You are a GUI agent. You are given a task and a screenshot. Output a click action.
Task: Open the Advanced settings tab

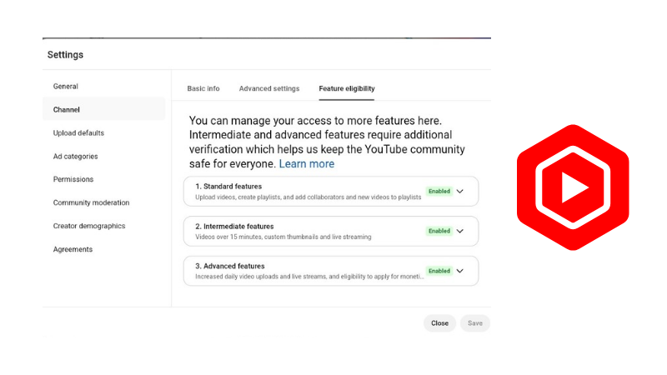(x=269, y=88)
